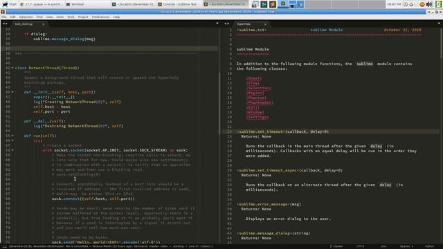The width and height of the screenshot is (443, 249).
Task: Open the File menu
Action: pos(4,17)
